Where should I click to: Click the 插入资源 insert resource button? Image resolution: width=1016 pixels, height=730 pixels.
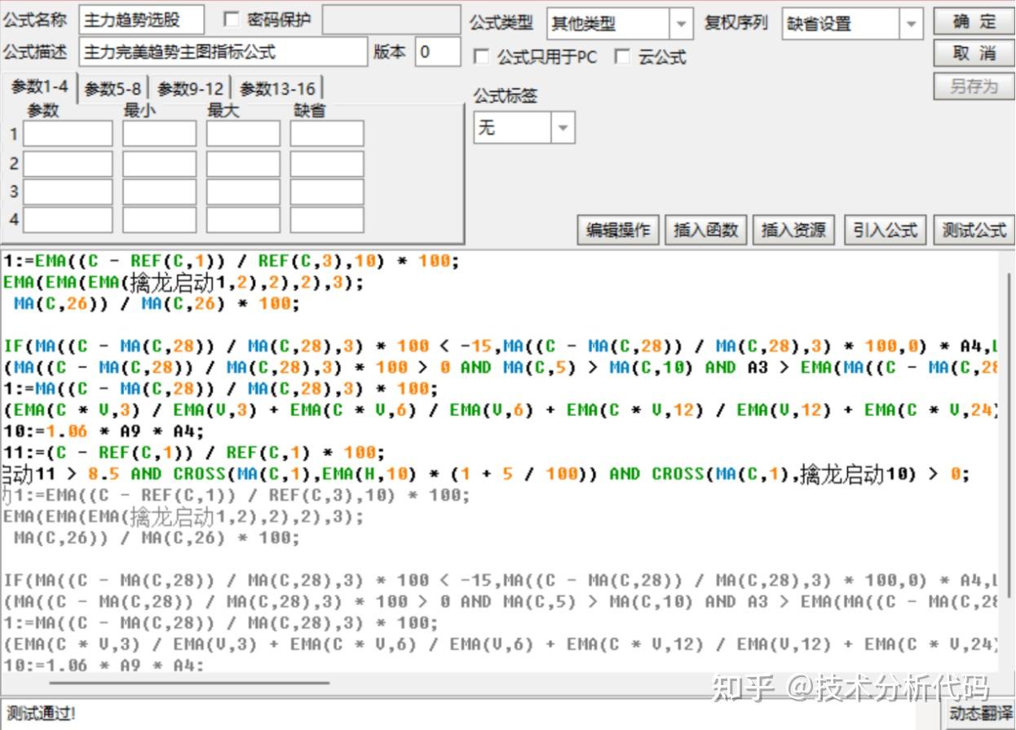(x=793, y=230)
